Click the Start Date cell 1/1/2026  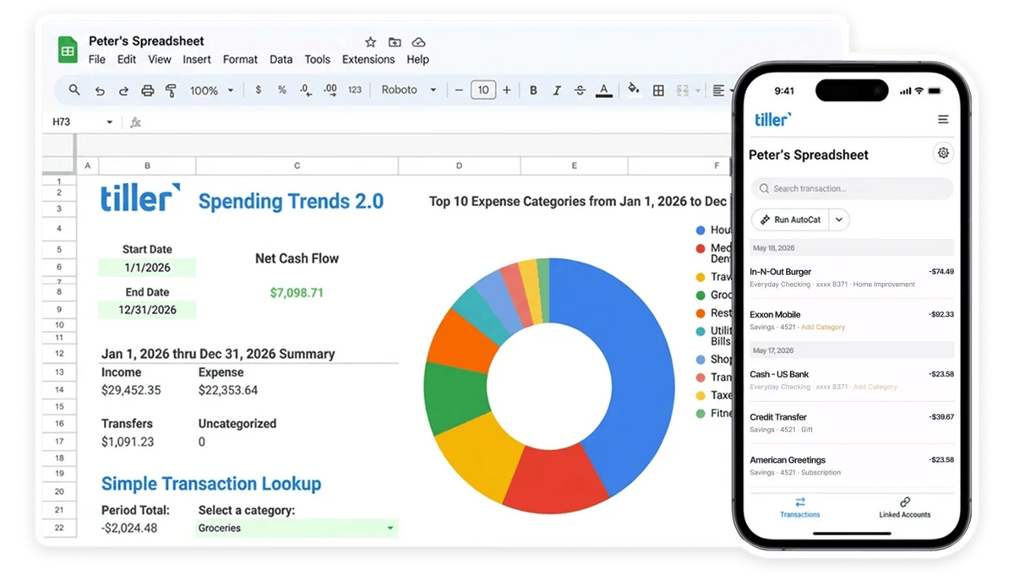[x=147, y=268]
